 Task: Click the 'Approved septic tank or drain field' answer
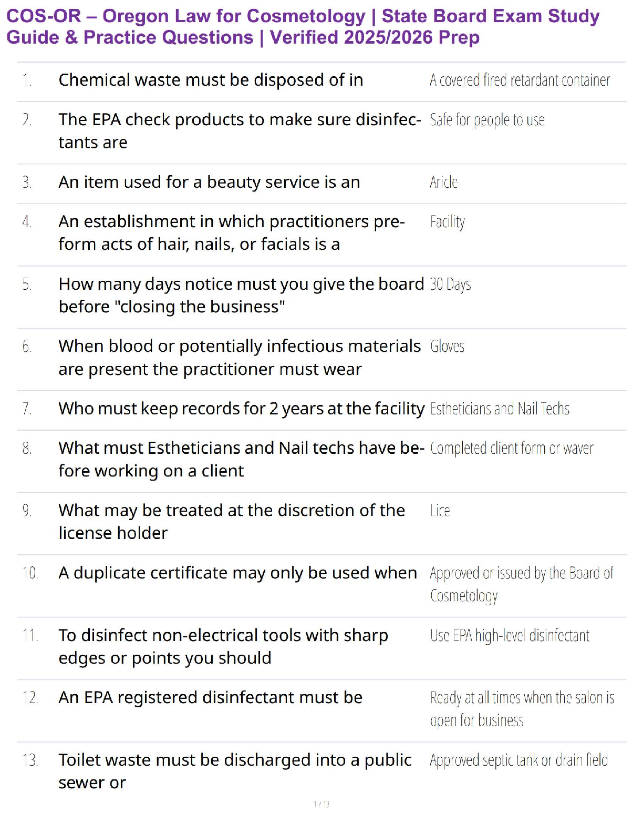coord(518,760)
